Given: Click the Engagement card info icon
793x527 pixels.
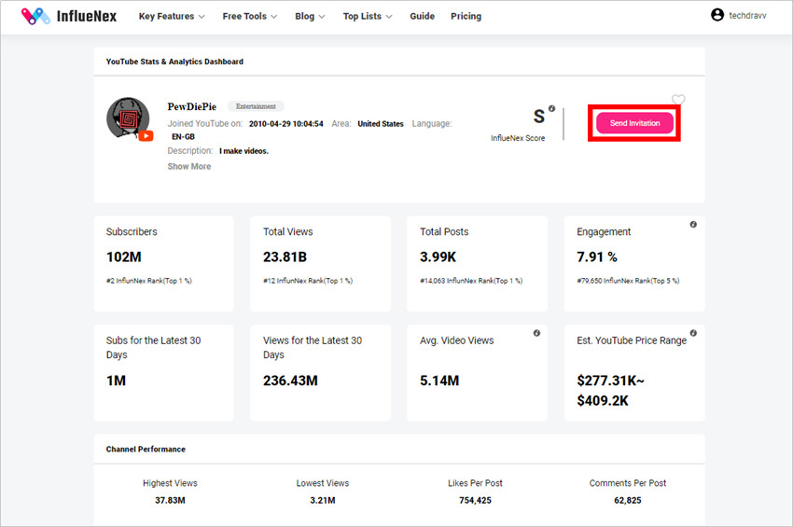Looking at the screenshot, I should coord(693,224).
